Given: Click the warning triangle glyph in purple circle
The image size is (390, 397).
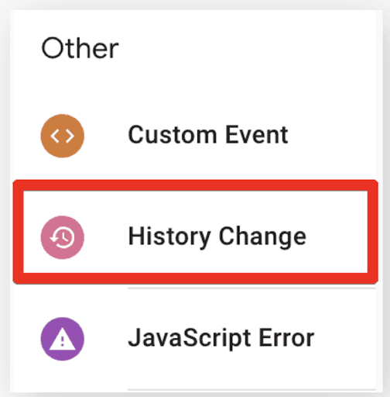Looking at the screenshot, I should (63, 339).
